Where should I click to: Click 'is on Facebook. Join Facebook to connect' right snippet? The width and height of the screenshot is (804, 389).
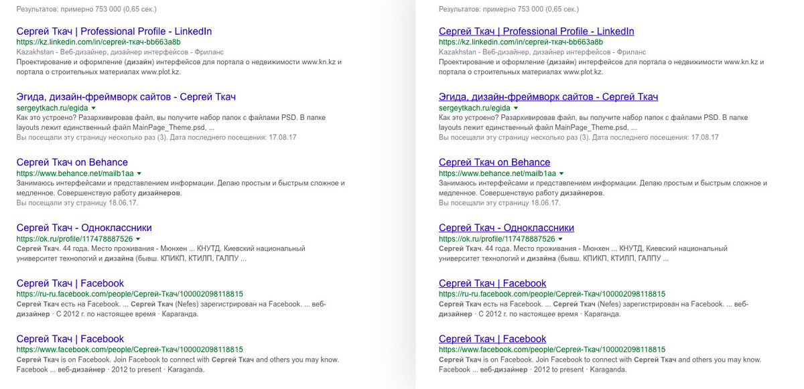coord(600,364)
